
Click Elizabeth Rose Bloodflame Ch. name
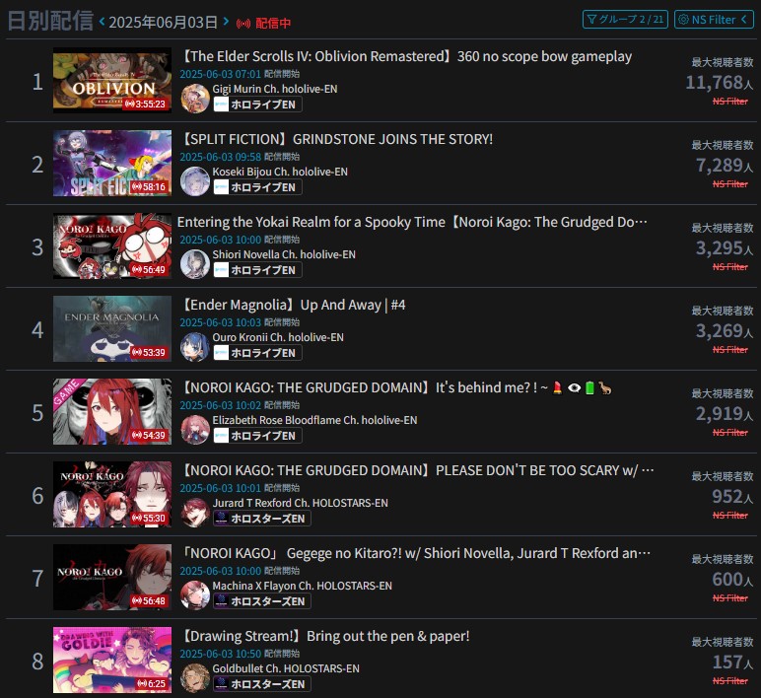(314, 420)
